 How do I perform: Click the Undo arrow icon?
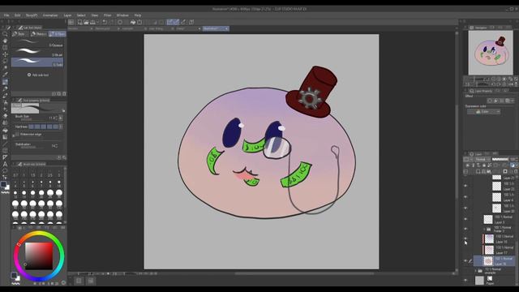pos(105,22)
